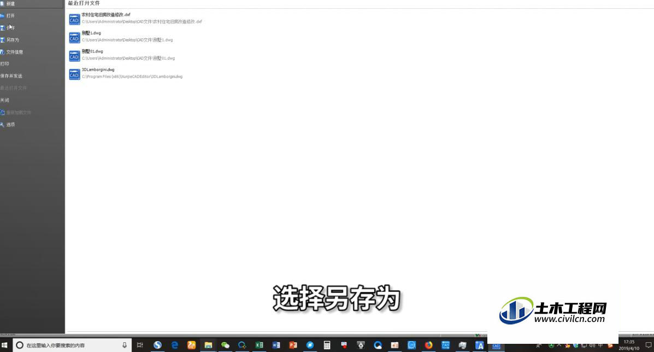Open recent file 农村住宅旧房改造修改.dxf
This screenshot has height=352, width=654.
coord(135,18)
